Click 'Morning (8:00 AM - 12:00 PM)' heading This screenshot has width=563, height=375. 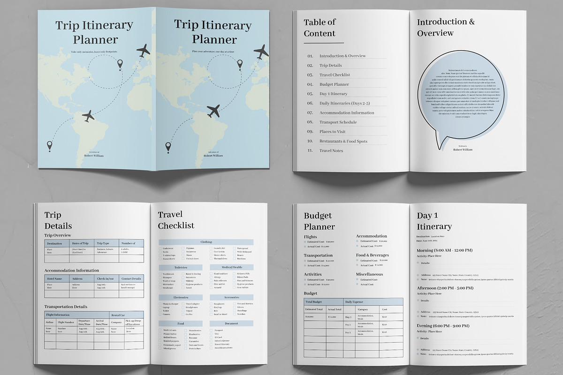pos(445,250)
